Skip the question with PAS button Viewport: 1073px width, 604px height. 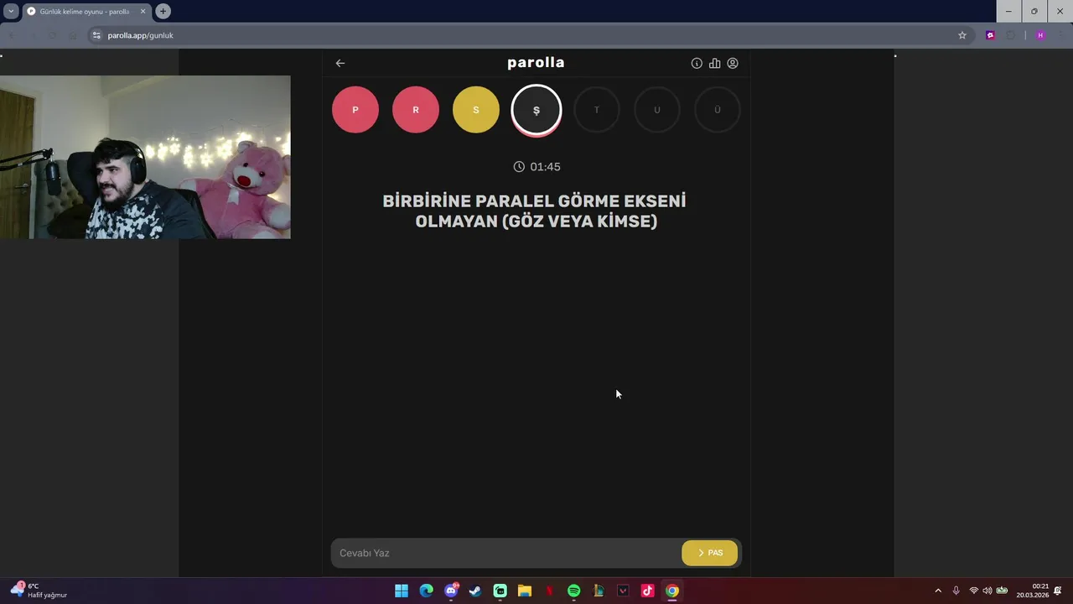point(710,553)
